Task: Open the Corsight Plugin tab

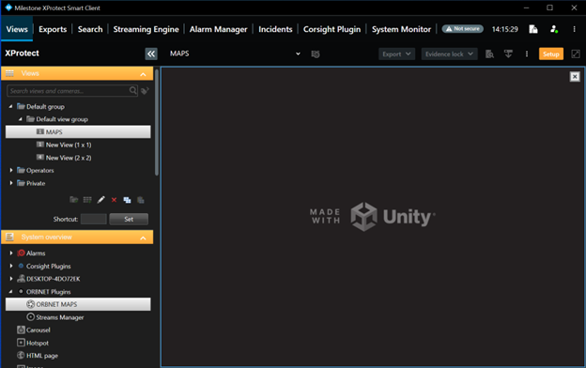Action: (x=332, y=29)
